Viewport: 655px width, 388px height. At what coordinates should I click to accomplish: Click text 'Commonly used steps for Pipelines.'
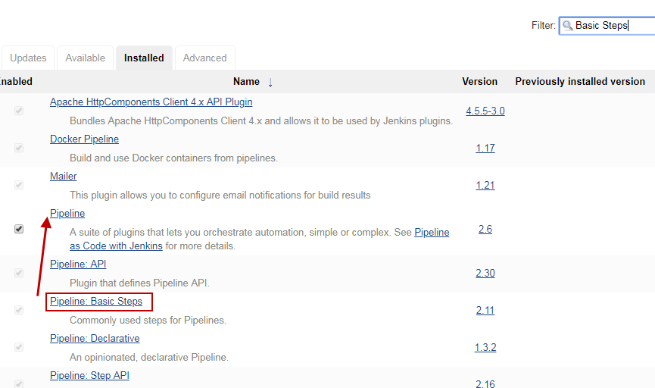pyautogui.click(x=148, y=321)
